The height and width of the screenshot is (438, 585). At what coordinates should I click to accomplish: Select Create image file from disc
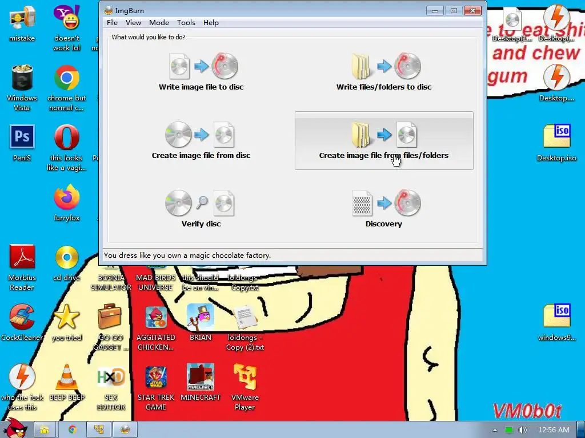(201, 140)
